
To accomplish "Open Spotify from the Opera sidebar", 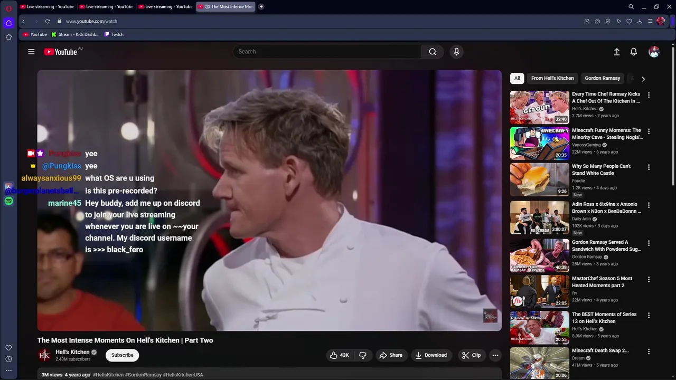I will 8,201.
